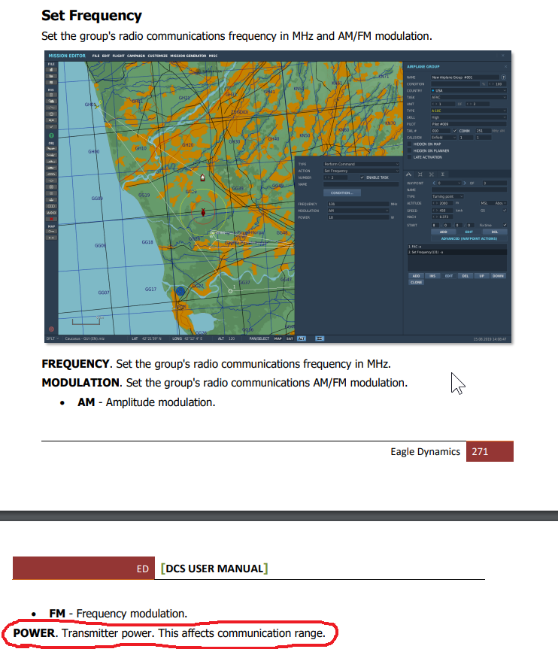Open the EDIT menu in Mission Editor

point(106,56)
